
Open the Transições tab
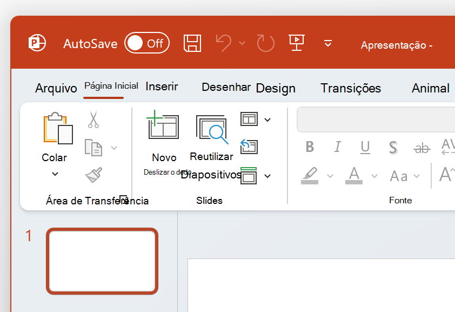[351, 88]
